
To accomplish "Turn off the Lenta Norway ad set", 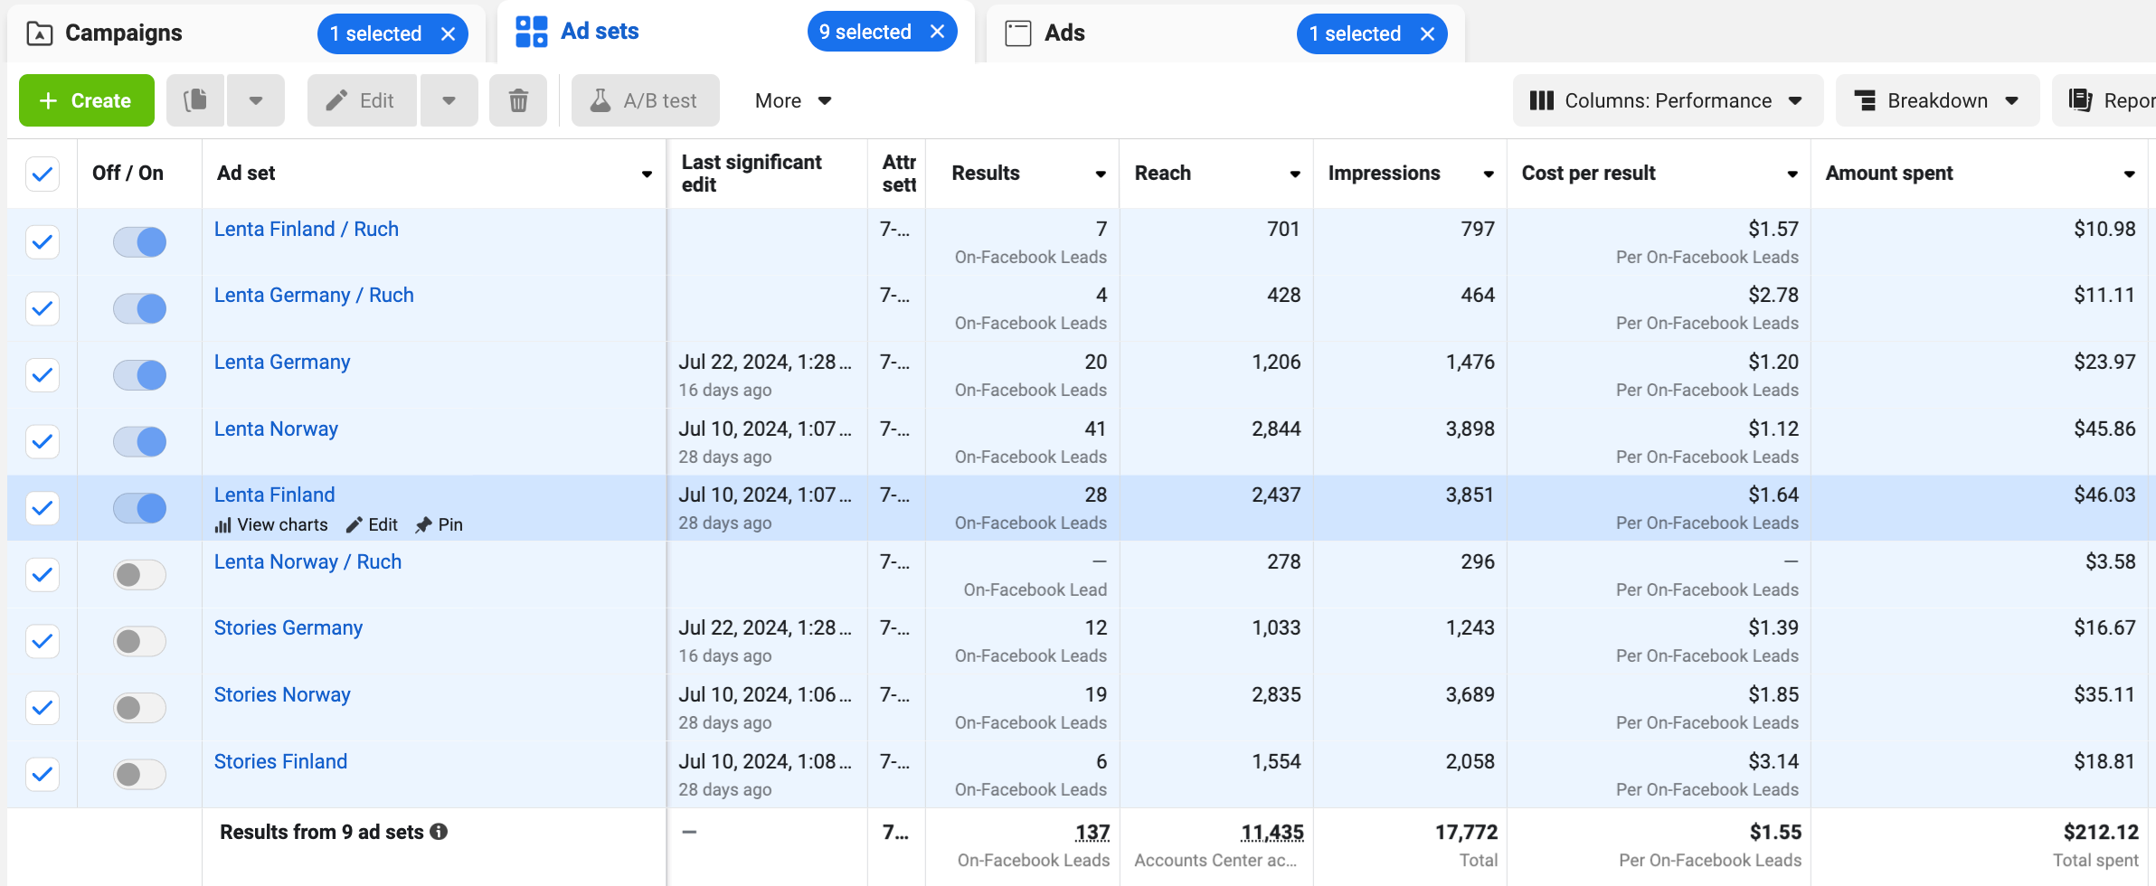I will tap(139, 441).
